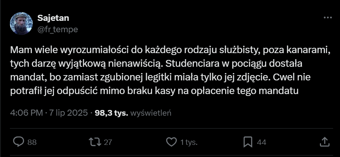
Task: Click the 27 reposts count
Action: point(108,142)
